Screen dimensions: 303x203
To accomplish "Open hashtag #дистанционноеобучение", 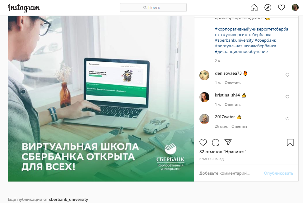I will [x=241, y=52].
